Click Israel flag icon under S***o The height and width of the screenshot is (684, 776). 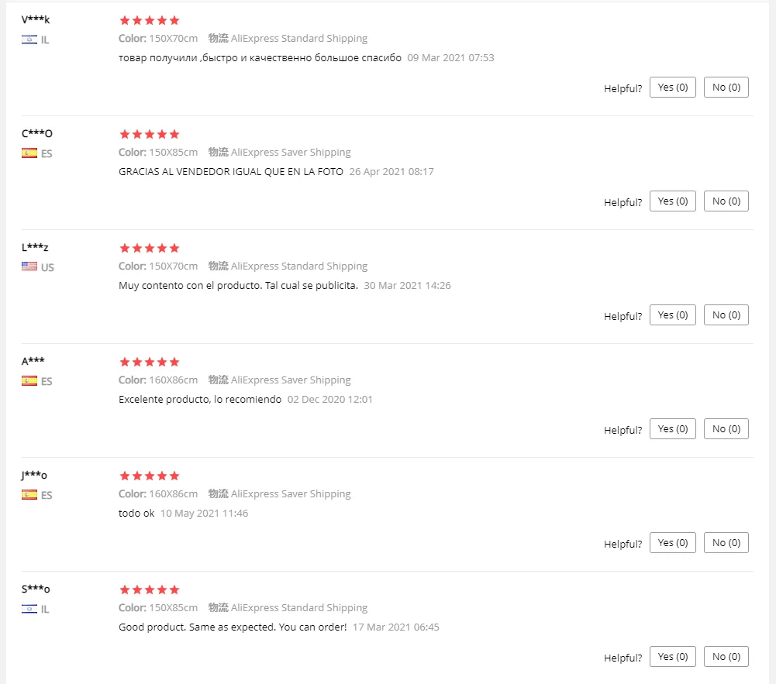point(29,609)
